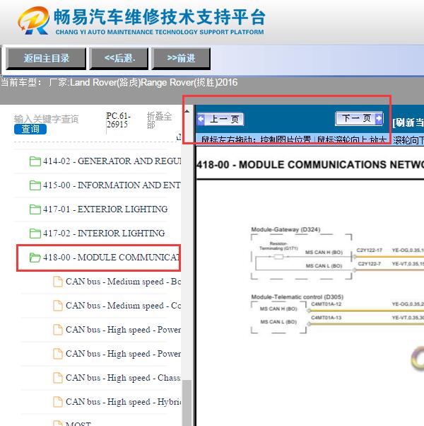Click the tree panel vertical scrollbar thumb
The width and height of the screenshot is (424, 426).
click(x=187, y=403)
